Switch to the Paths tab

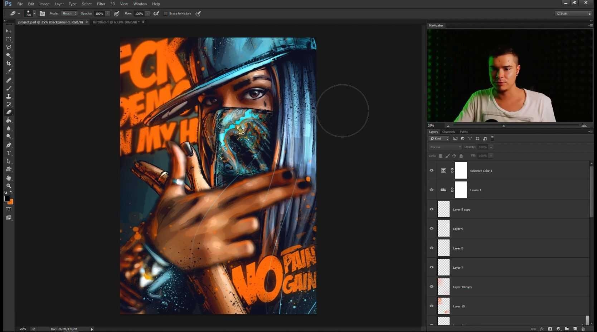(463, 132)
